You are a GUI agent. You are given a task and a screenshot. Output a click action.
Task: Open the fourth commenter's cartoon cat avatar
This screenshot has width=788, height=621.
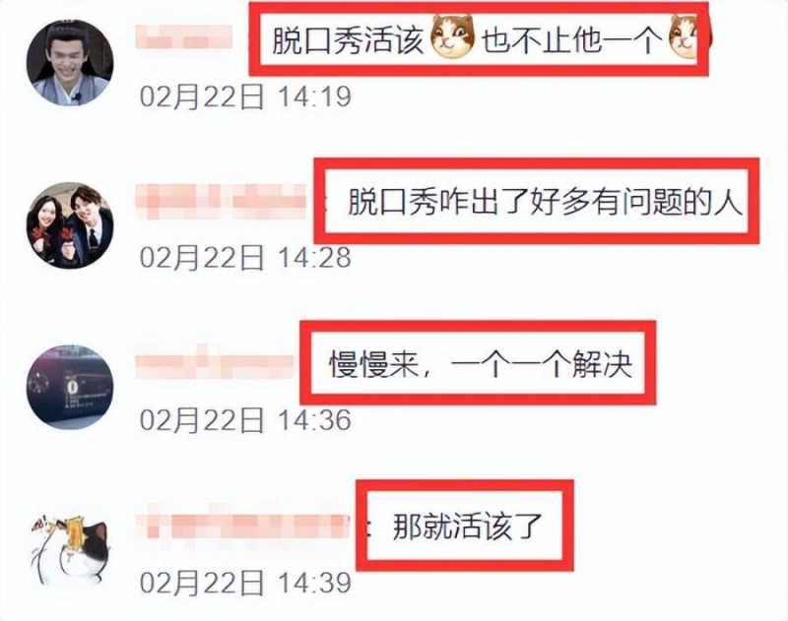click(x=70, y=549)
